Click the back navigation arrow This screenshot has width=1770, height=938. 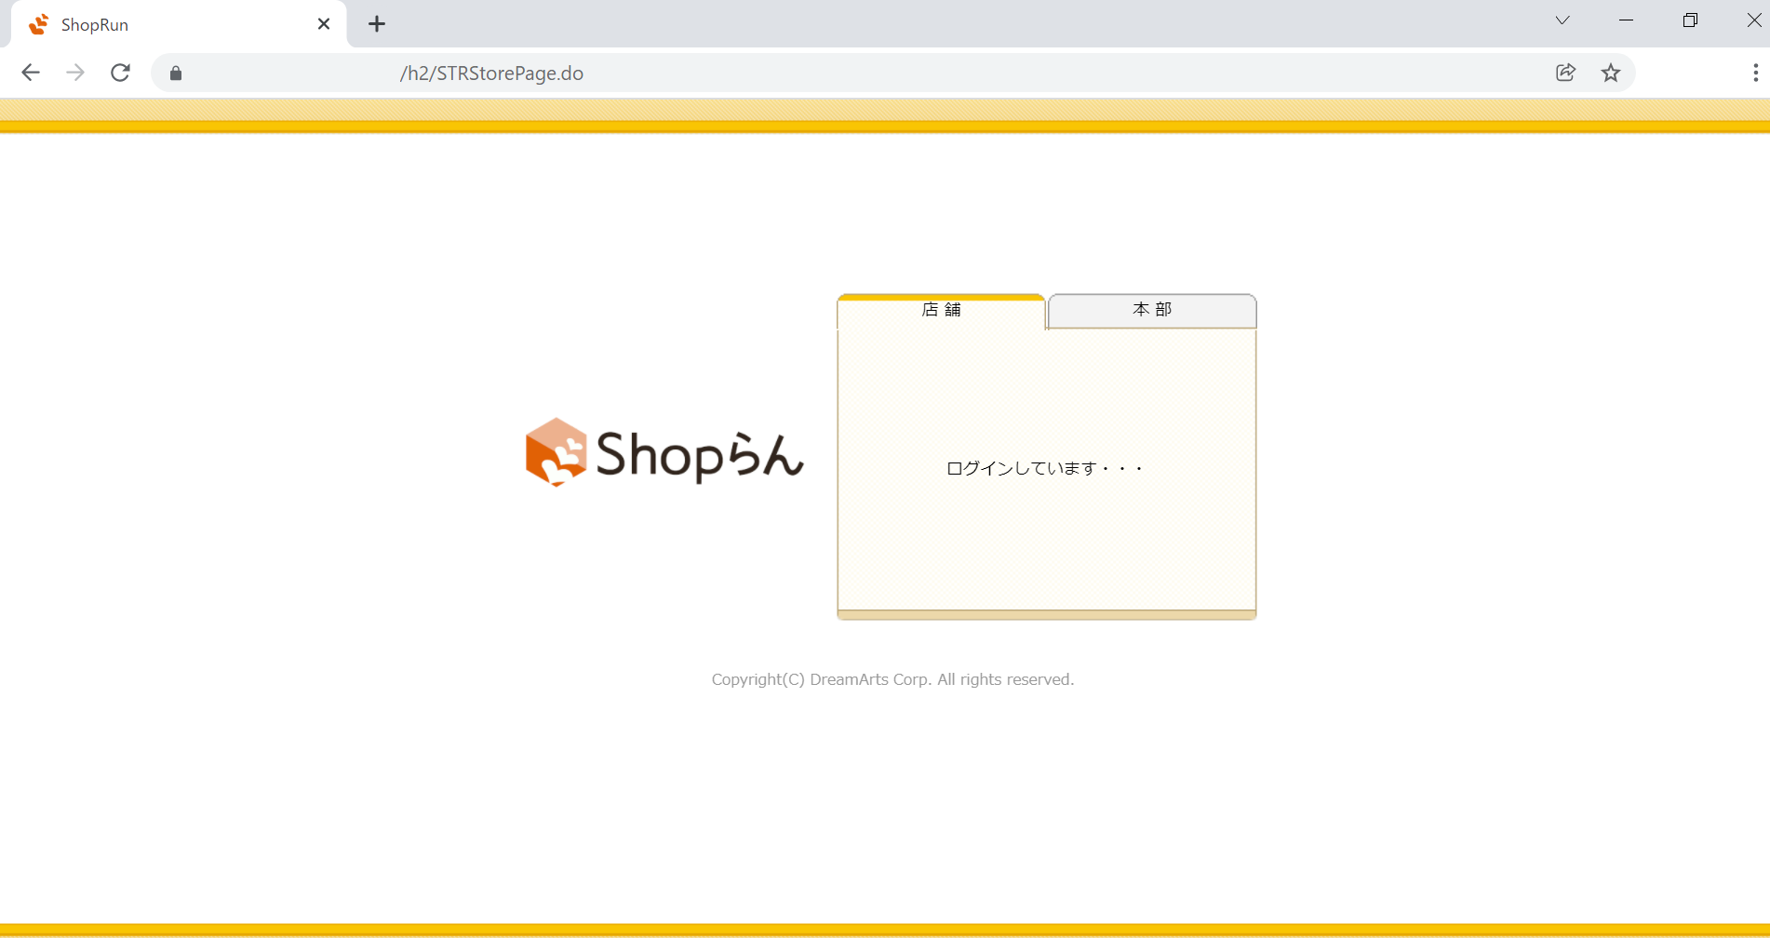(x=31, y=73)
